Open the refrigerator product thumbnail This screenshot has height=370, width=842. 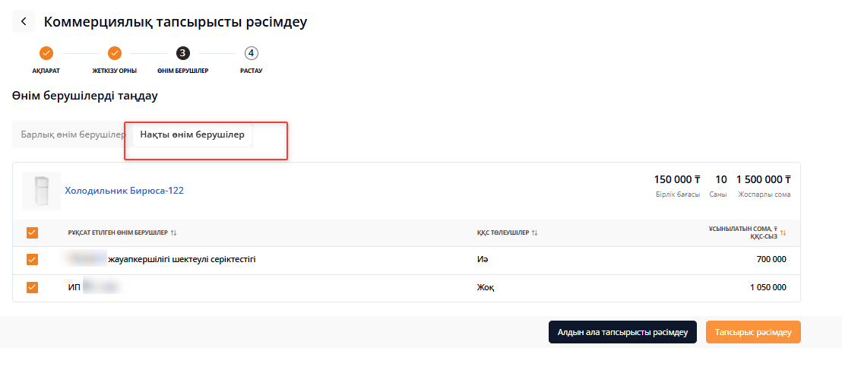click(41, 191)
